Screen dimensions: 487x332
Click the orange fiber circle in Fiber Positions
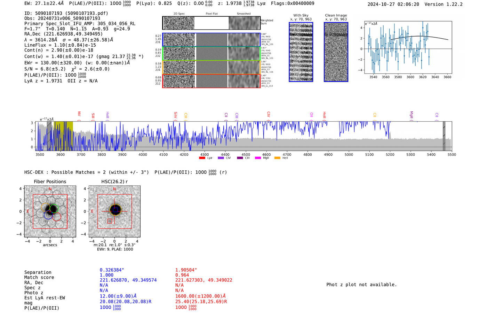[46, 207]
